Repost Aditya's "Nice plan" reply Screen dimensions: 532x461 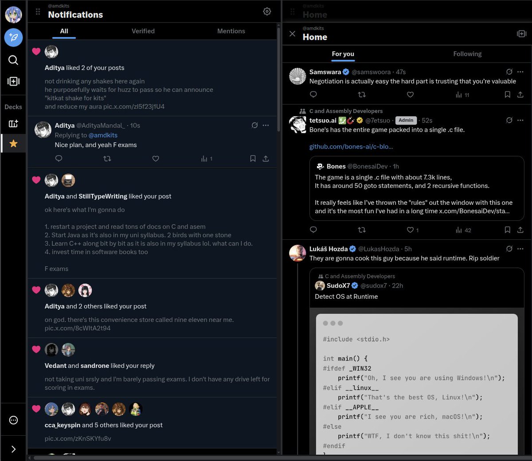click(x=107, y=158)
